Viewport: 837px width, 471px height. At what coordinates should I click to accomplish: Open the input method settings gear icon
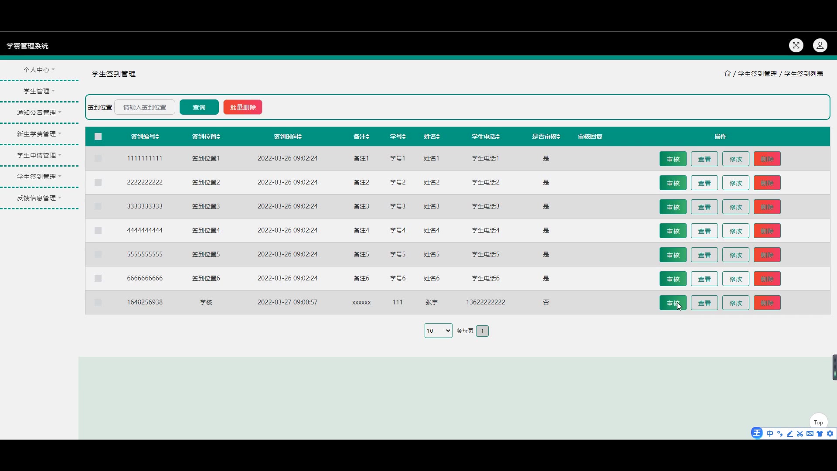pos(830,433)
